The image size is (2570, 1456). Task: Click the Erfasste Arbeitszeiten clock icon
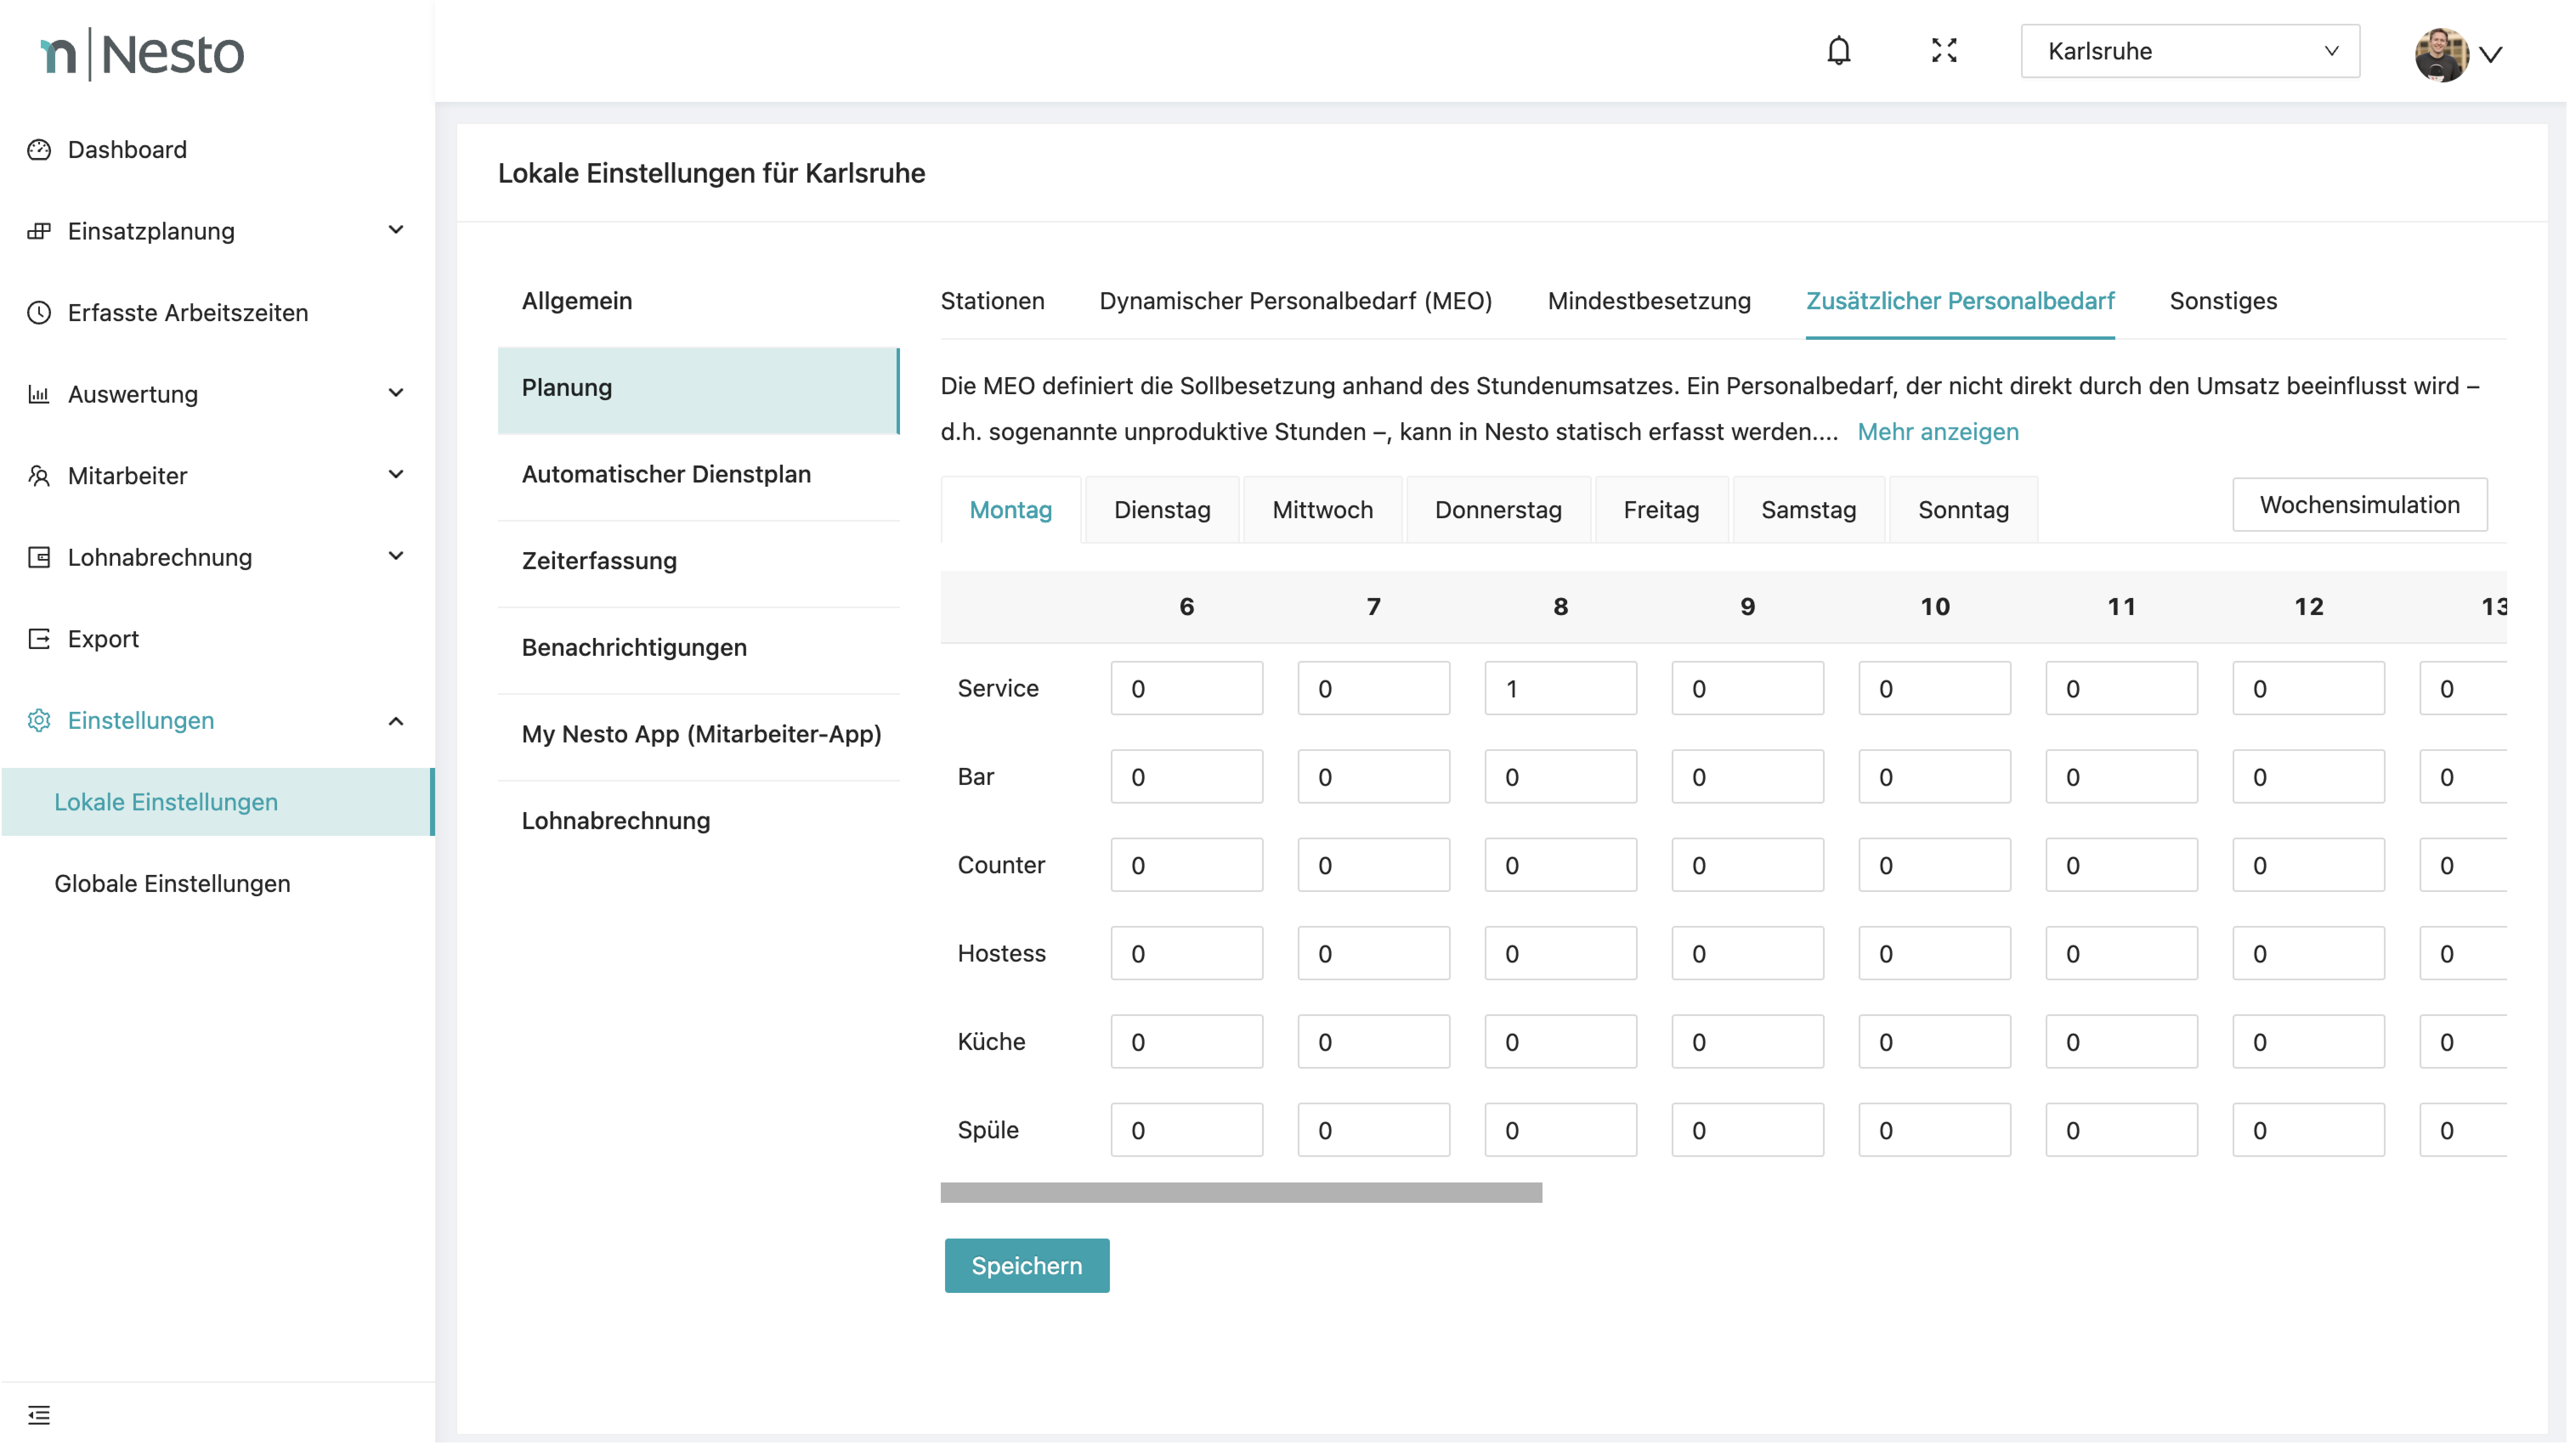39,313
